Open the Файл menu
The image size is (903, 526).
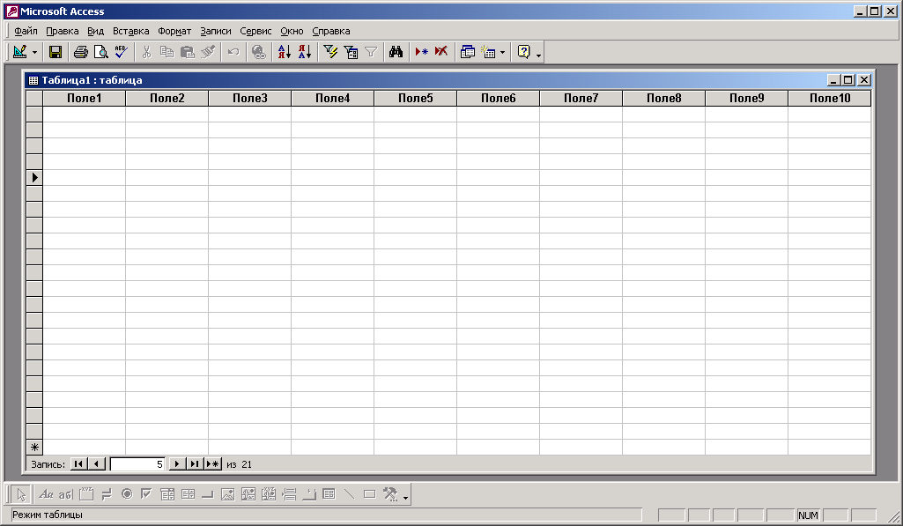[x=26, y=31]
